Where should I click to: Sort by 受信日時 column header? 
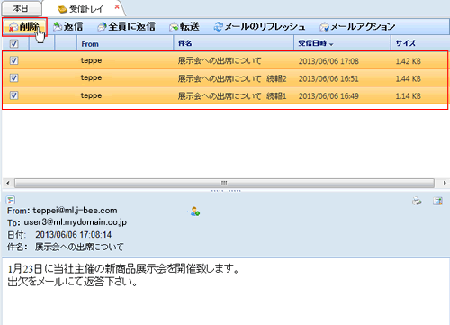[x=342, y=44]
